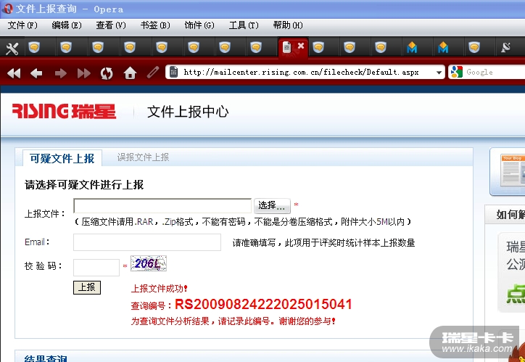Close the active document tab with the X
Screen dimensions: 525x362
click(301, 46)
